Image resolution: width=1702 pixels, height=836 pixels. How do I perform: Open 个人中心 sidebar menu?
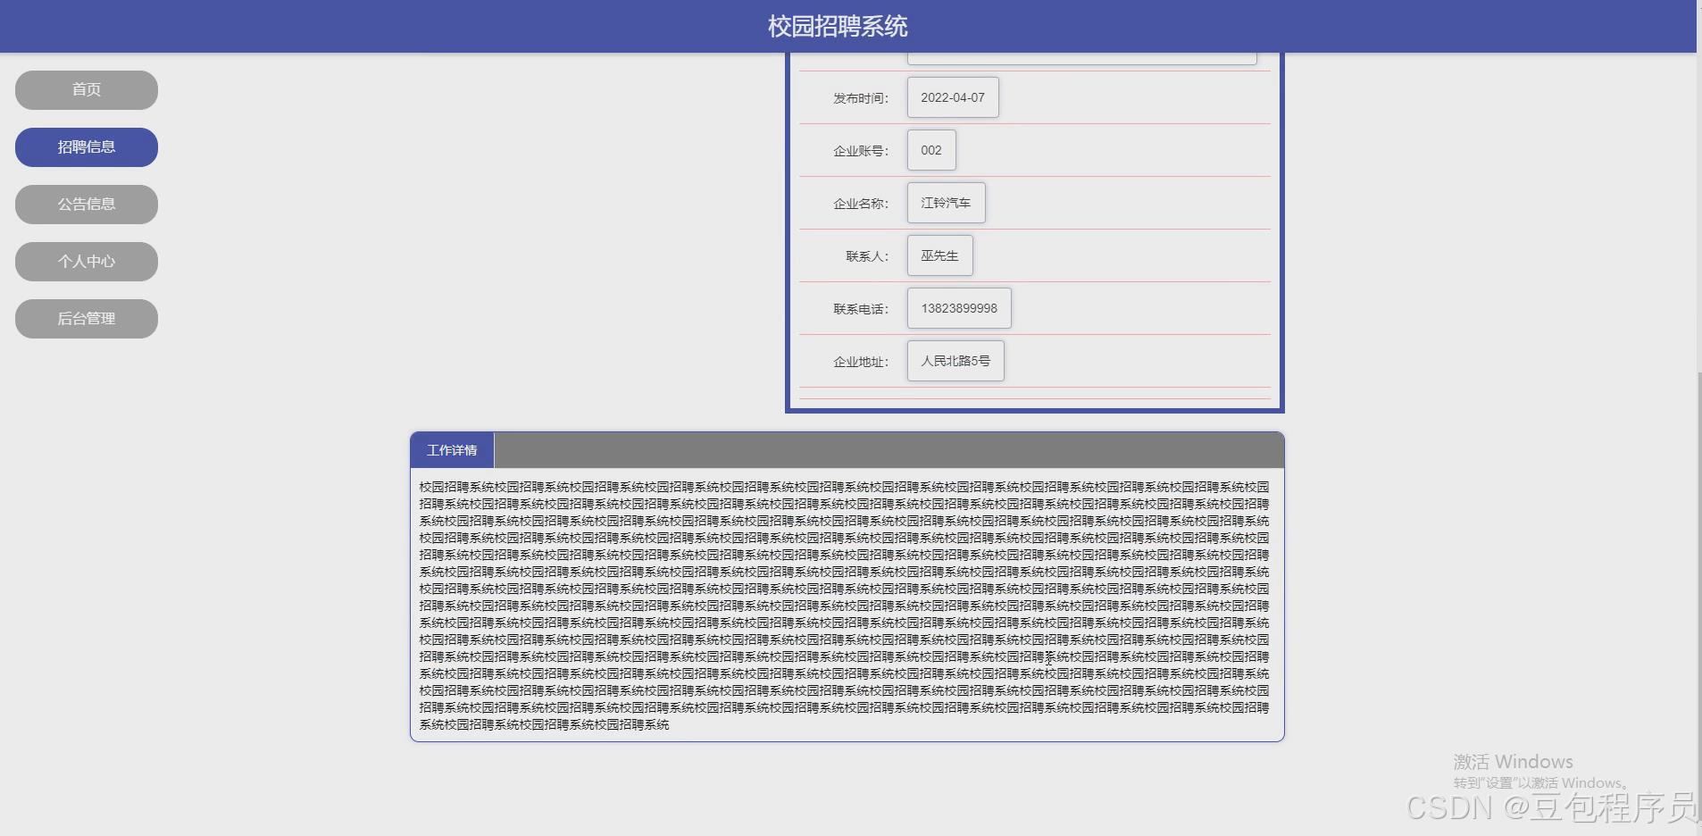[x=87, y=262]
